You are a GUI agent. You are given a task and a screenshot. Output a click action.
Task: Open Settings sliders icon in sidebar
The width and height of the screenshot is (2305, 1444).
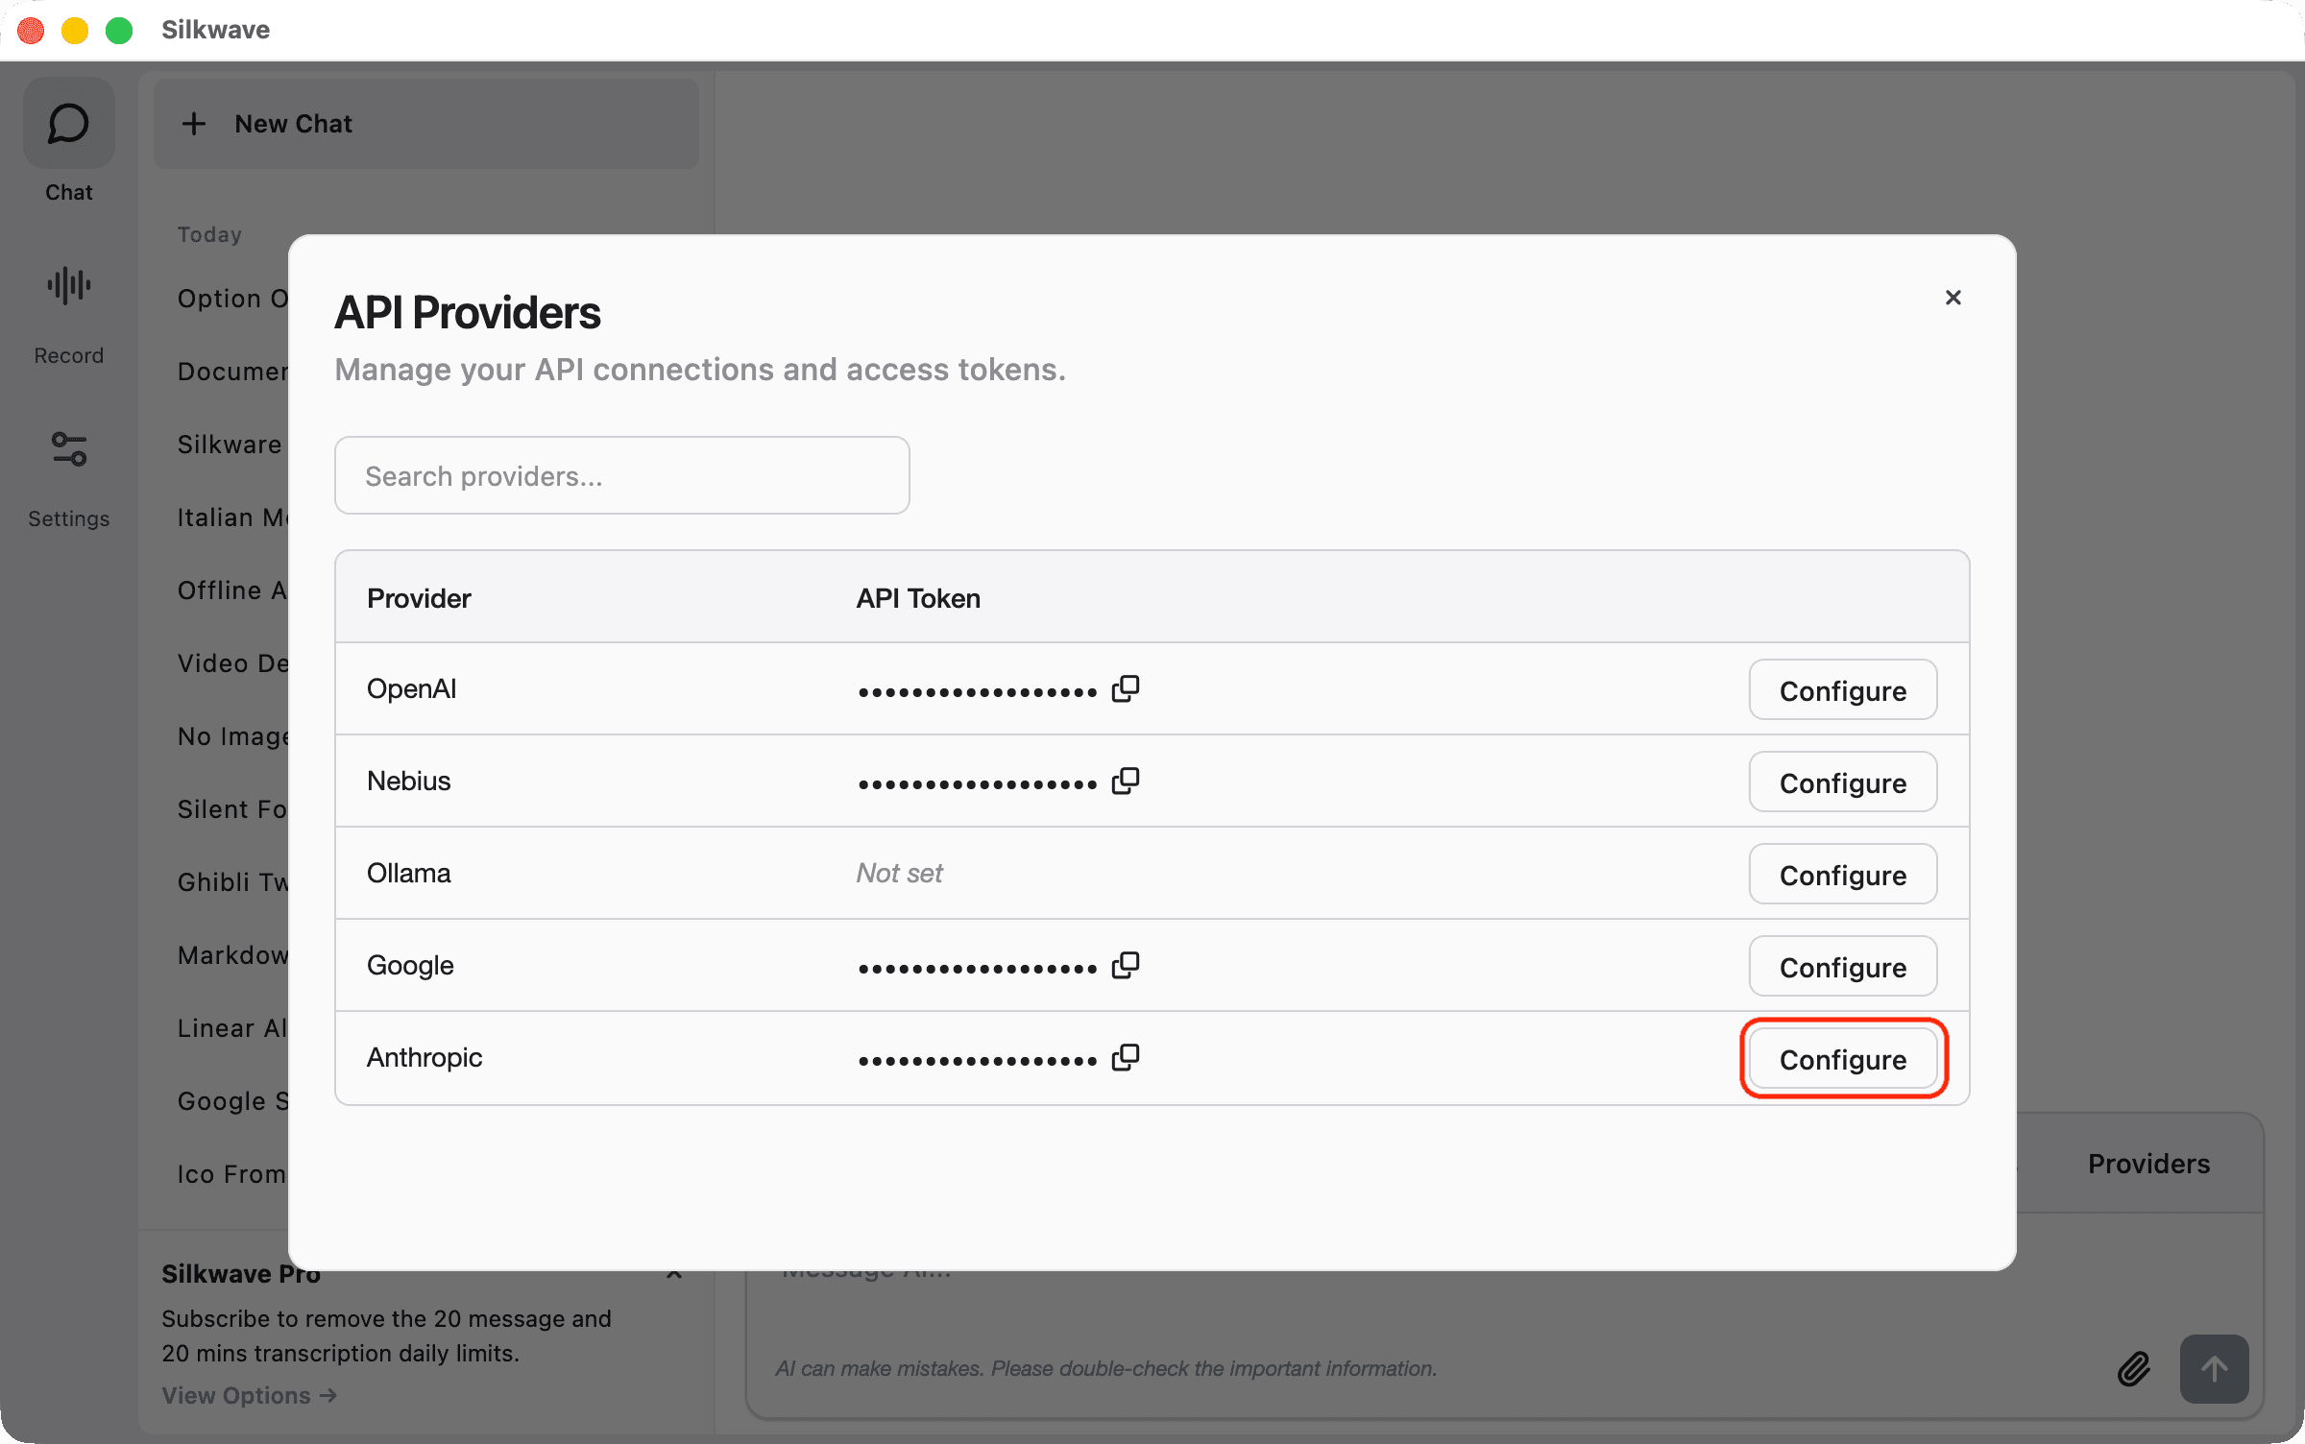[68, 448]
